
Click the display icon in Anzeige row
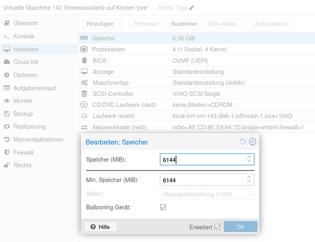tap(84, 72)
